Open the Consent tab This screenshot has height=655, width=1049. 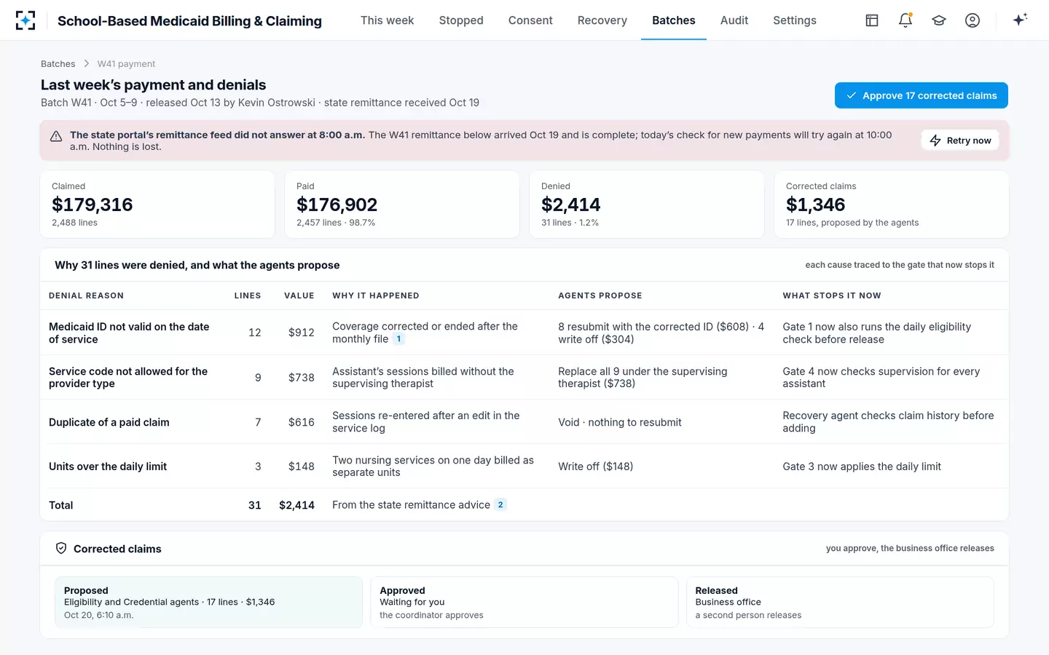click(530, 20)
